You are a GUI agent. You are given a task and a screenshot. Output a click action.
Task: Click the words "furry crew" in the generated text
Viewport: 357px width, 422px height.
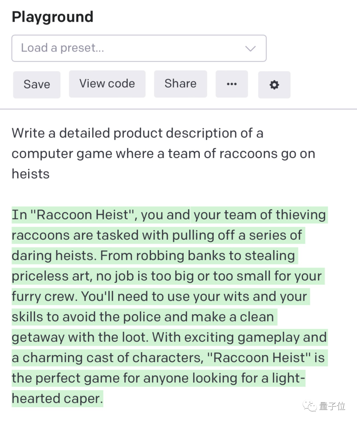(45, 297)
